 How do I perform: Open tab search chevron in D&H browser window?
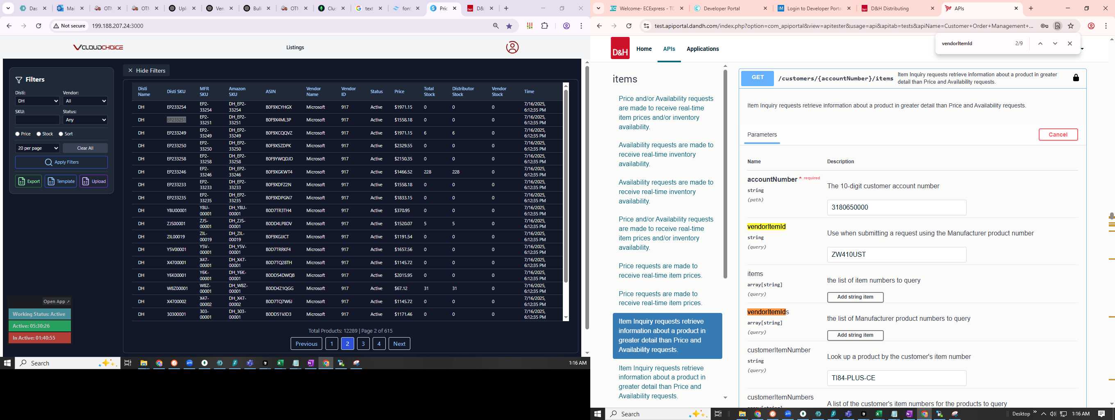tap(598, 8)
